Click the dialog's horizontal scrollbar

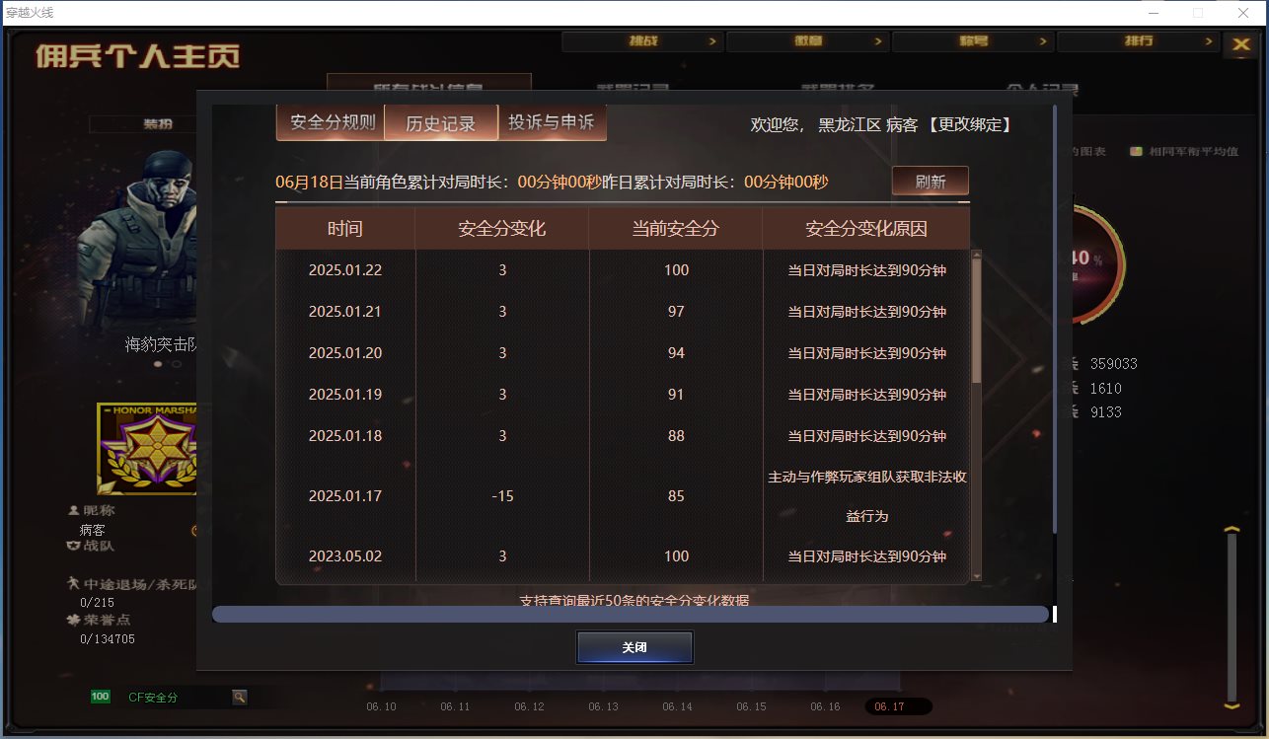631,614
